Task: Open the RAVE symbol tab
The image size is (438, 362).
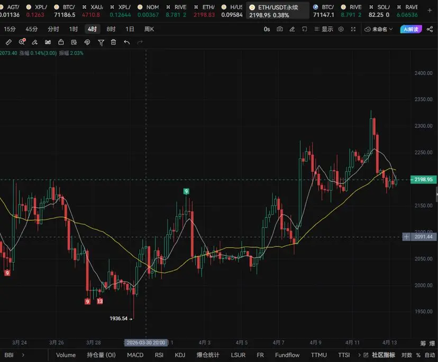Action: tap(407, 11)
